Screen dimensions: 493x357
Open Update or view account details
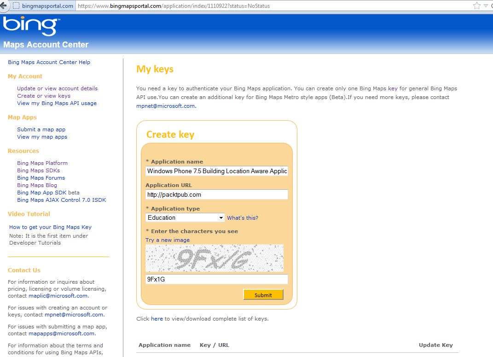57,88
